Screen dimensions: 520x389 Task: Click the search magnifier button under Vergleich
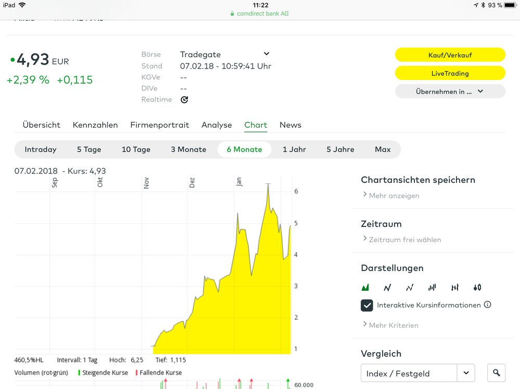click(497, 373)
